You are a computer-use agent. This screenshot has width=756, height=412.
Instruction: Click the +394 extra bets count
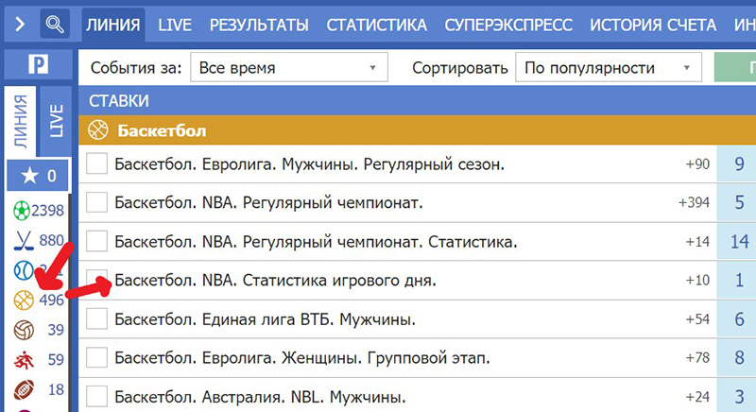click(694, 203)
